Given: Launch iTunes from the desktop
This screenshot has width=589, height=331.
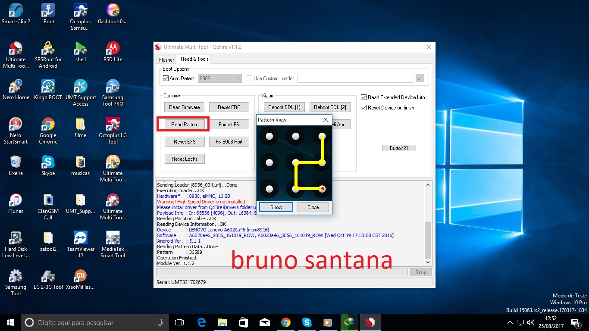Looking at the screenshot, I should pos(16,203).
